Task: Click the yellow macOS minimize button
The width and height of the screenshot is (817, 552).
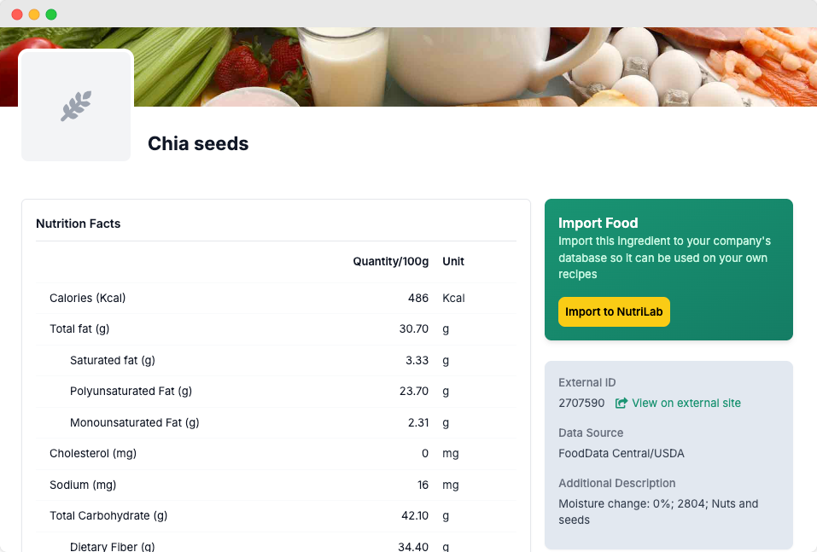Action: pos(34,15)
